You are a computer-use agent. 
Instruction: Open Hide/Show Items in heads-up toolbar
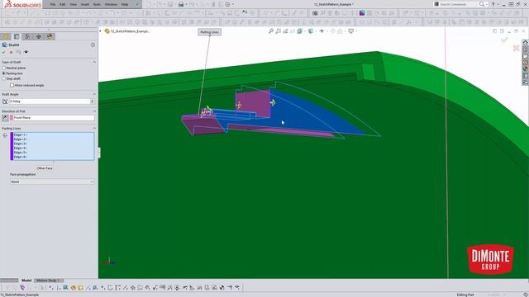[322, 31]
